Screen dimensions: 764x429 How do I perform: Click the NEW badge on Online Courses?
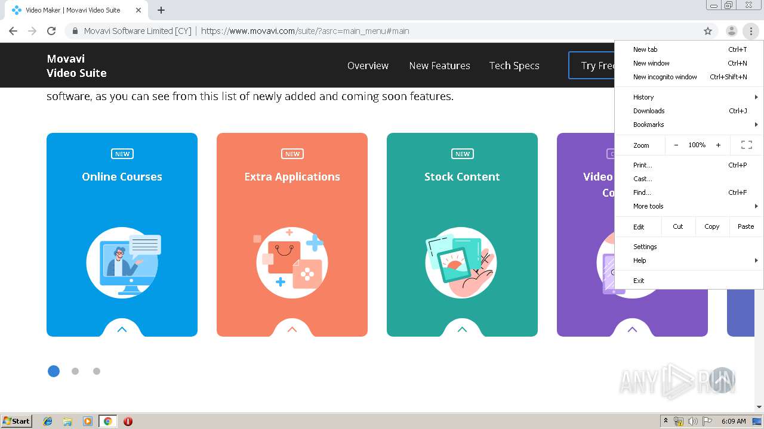[x=122, y=154]
